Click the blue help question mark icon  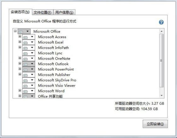[x=161, y=22]
